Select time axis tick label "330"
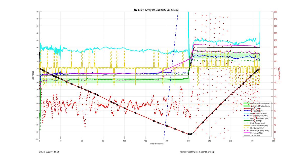This screenshot has width=302, height=156. coord(273,141)
